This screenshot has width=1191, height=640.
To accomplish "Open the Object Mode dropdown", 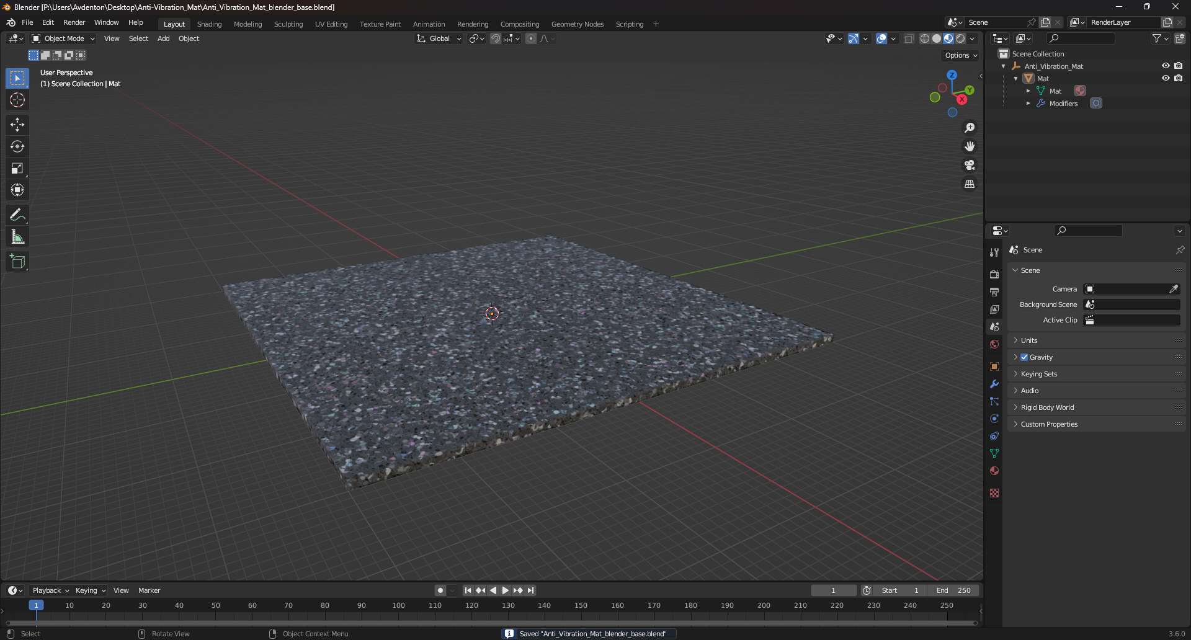I will coord(64,38).
